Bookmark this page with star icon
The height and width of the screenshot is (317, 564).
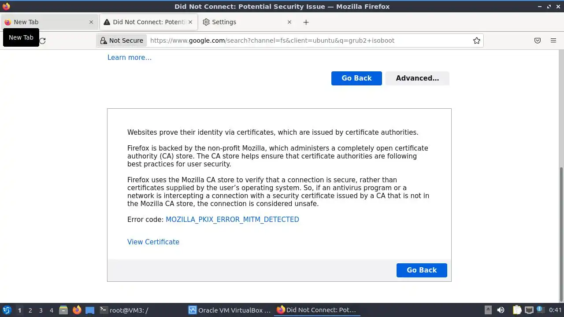tap(477, 41)
